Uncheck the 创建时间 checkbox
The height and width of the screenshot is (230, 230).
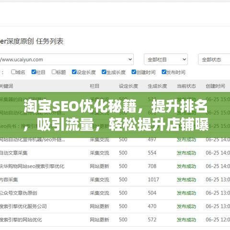coord(134,72)
